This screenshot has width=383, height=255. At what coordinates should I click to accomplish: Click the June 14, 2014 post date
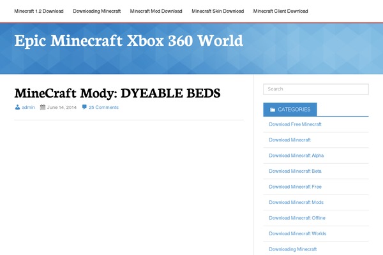(x=61, y=107)
